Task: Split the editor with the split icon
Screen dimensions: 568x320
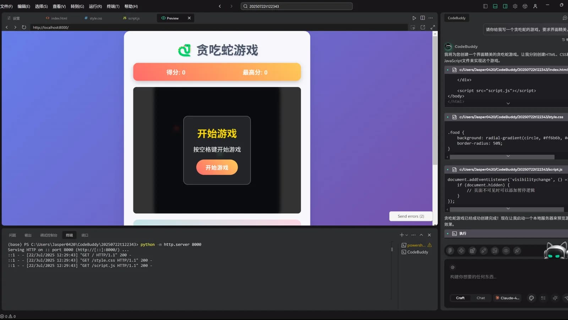Action: 422,18
